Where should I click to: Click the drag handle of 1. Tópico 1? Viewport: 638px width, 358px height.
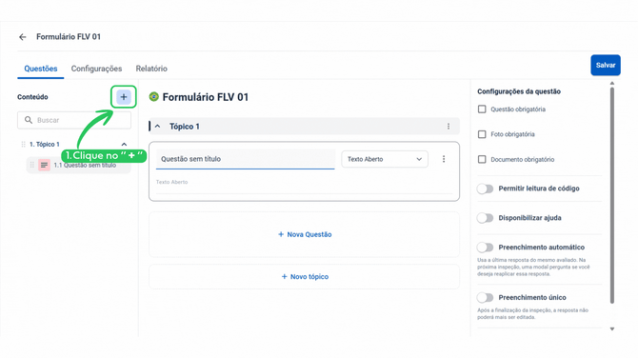(x=23, y=145)
